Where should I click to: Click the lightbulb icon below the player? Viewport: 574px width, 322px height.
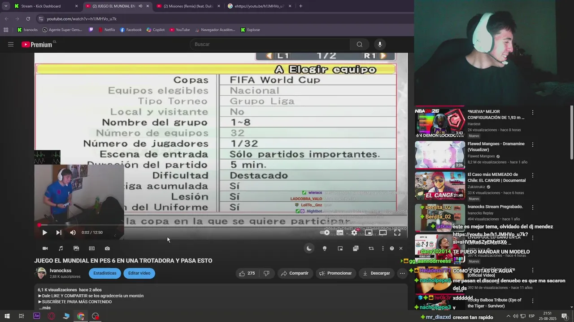coord(325,248)
